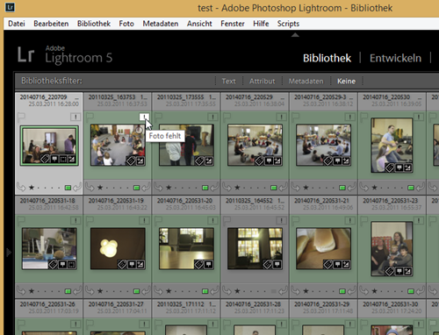Screen dimensions: 439x335
Task: Click crop badge on 20140716_220531-18 thumbnail
Action: coord(72,265)
